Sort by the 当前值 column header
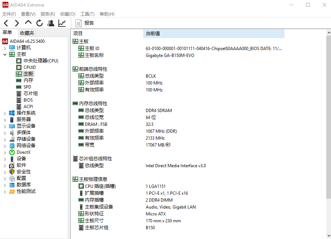This screenshot has width=331, height=239. coord(214,34)
